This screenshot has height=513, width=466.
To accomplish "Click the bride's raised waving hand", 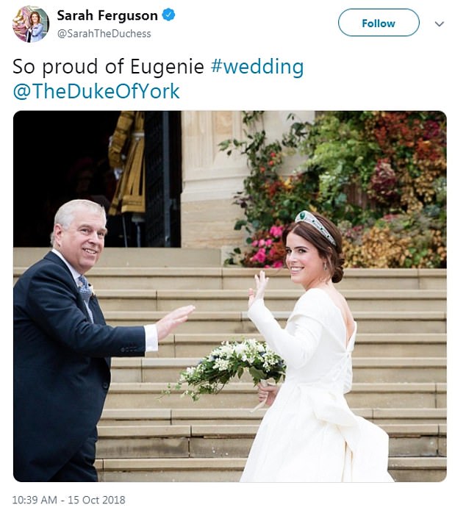I will (x=258, y=289).
